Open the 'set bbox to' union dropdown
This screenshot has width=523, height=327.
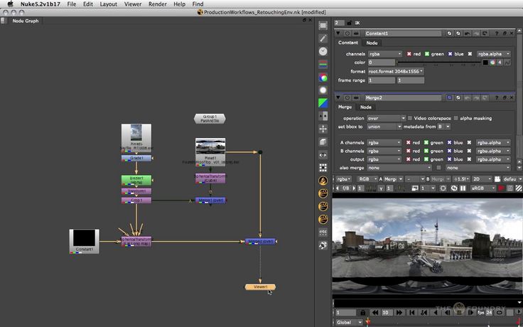pyautogui.click(x=384, y=127)
